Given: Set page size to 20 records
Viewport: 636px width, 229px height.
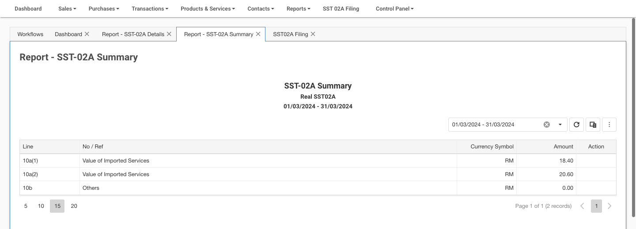Looking at the screenshot, I should [x=74, y=206].
